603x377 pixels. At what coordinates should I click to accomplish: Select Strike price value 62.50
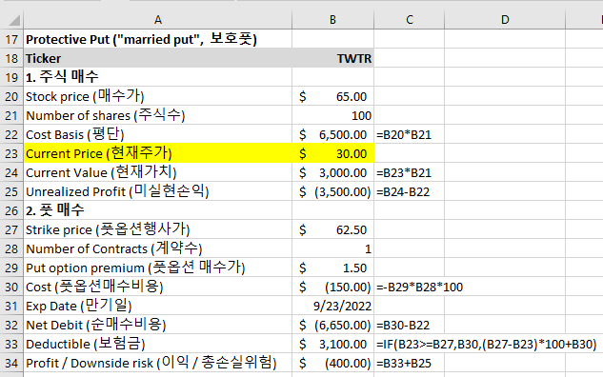click(332, 229)
